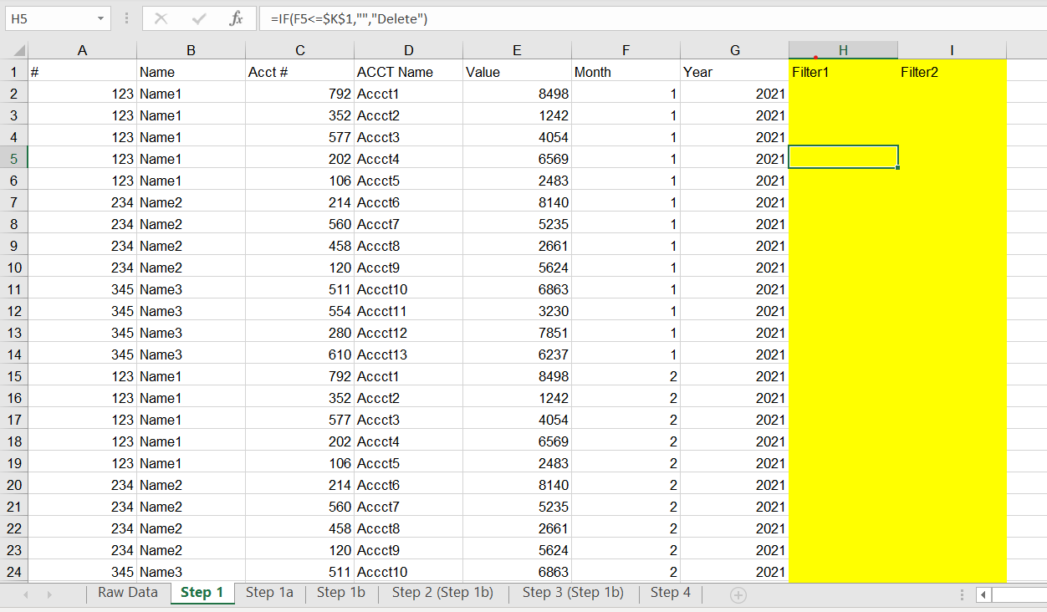This screenshot has width=1047, height=612.
Task: Open the Name Box dropdown arrow
Action: (101, 18)
